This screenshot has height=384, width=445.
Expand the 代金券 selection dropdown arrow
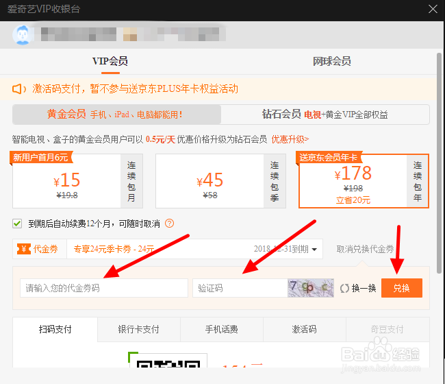click(314, 250)
